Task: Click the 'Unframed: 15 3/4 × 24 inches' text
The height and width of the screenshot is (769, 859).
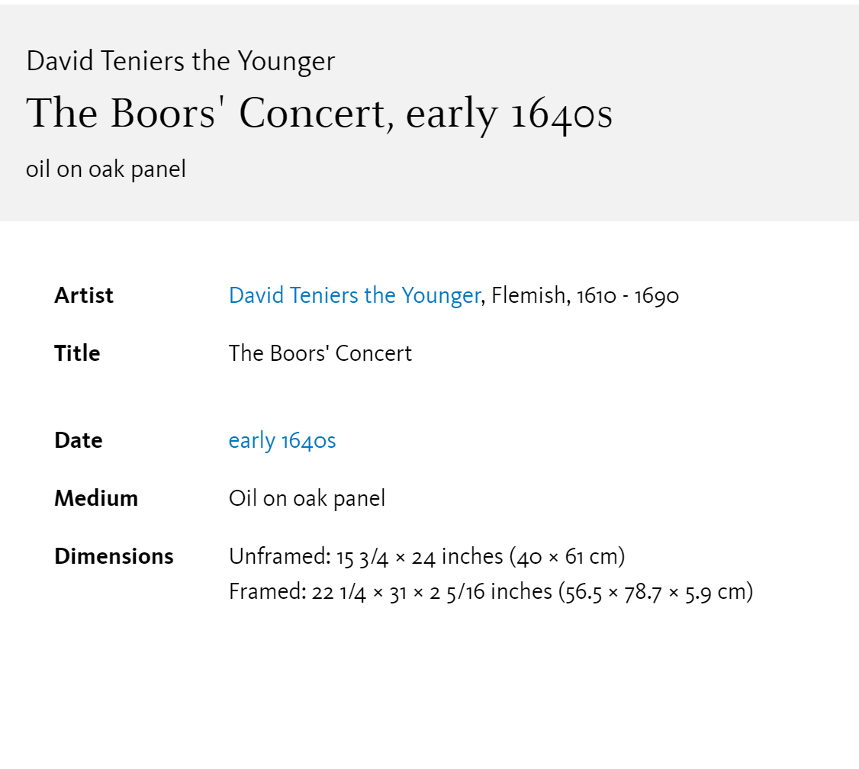Action: point(366,557)
